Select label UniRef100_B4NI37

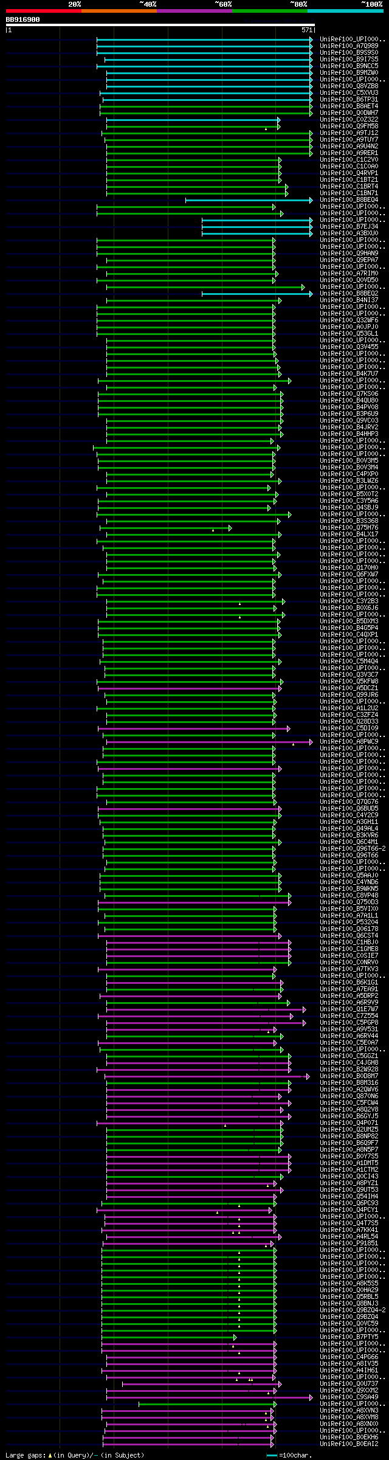(x=349, y=300)
